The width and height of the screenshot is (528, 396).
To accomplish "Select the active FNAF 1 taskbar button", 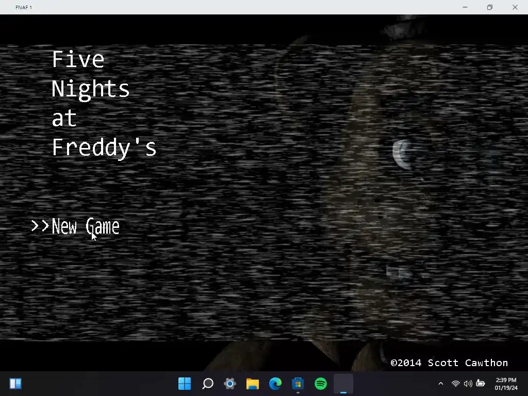I will point(343,384).
